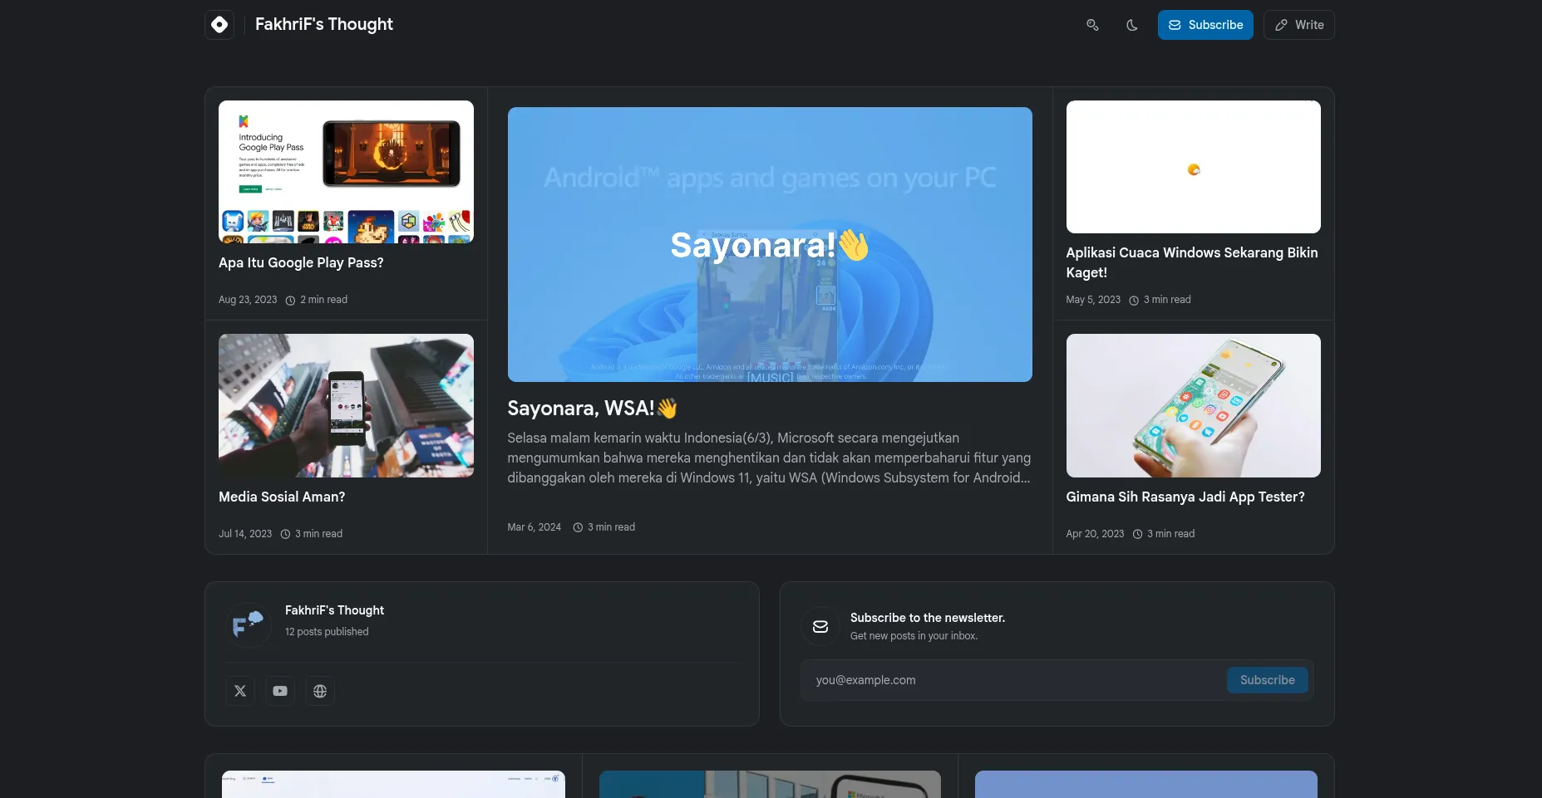Click the blue Subscribe button in header
The width and height of the screenshot is (1542, 798).
point(1205,25)
